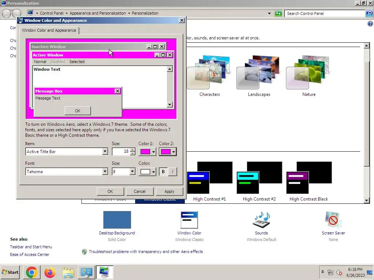The width and height of the screenshot is (374, 280).
Task: Open the Window Color icon
Action: pos(189,220)
